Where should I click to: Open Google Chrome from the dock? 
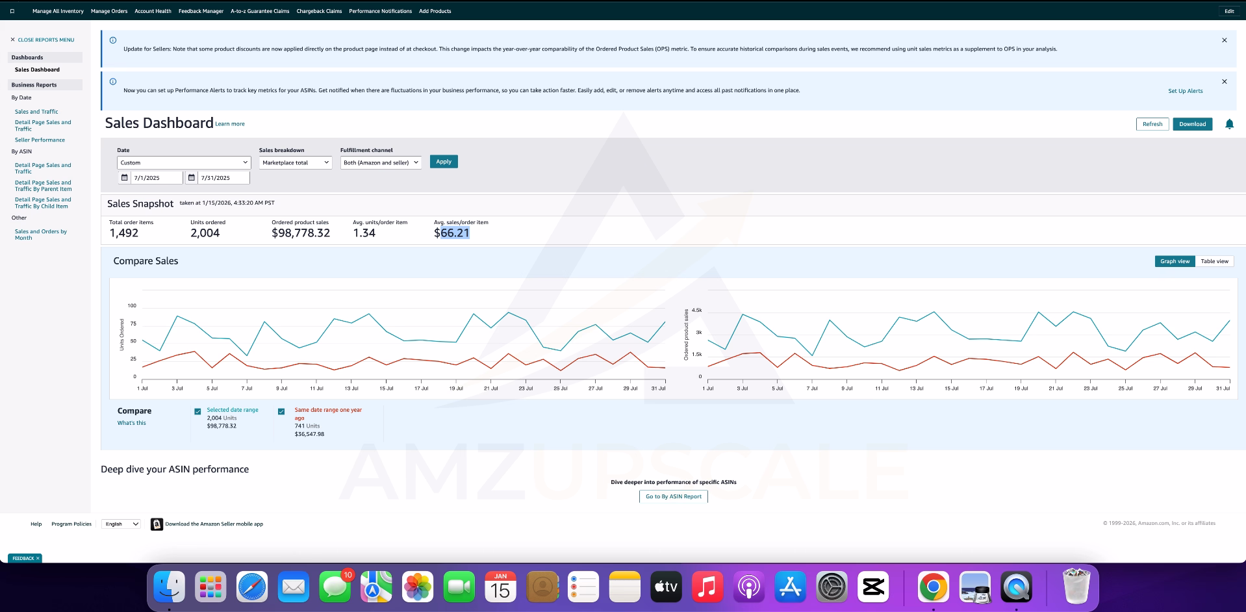click(x=933, y=587)
